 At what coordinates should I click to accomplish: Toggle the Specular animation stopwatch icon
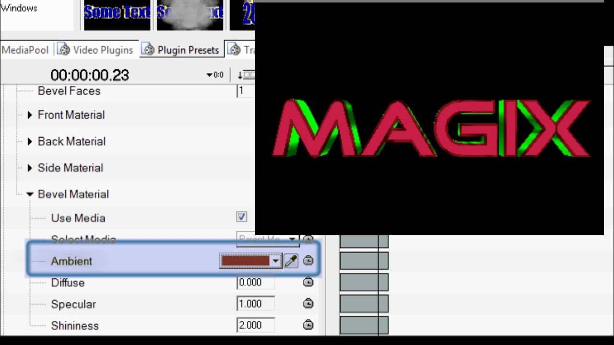(x=308, y=303)
